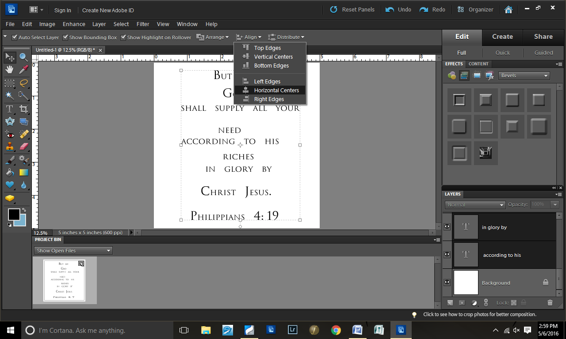Activate the Horizontal Type tool
566x339 pixels.
click(x=9, y=109)
